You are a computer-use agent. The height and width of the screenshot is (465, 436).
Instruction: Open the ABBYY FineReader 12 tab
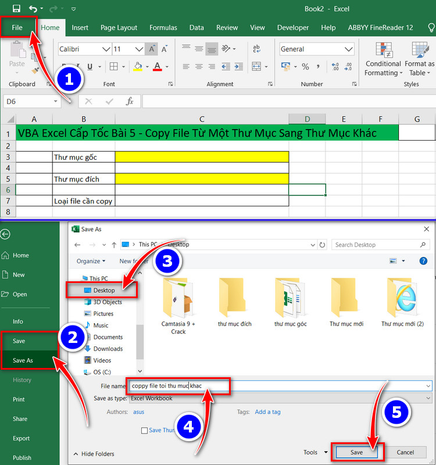tap(380, 27)
